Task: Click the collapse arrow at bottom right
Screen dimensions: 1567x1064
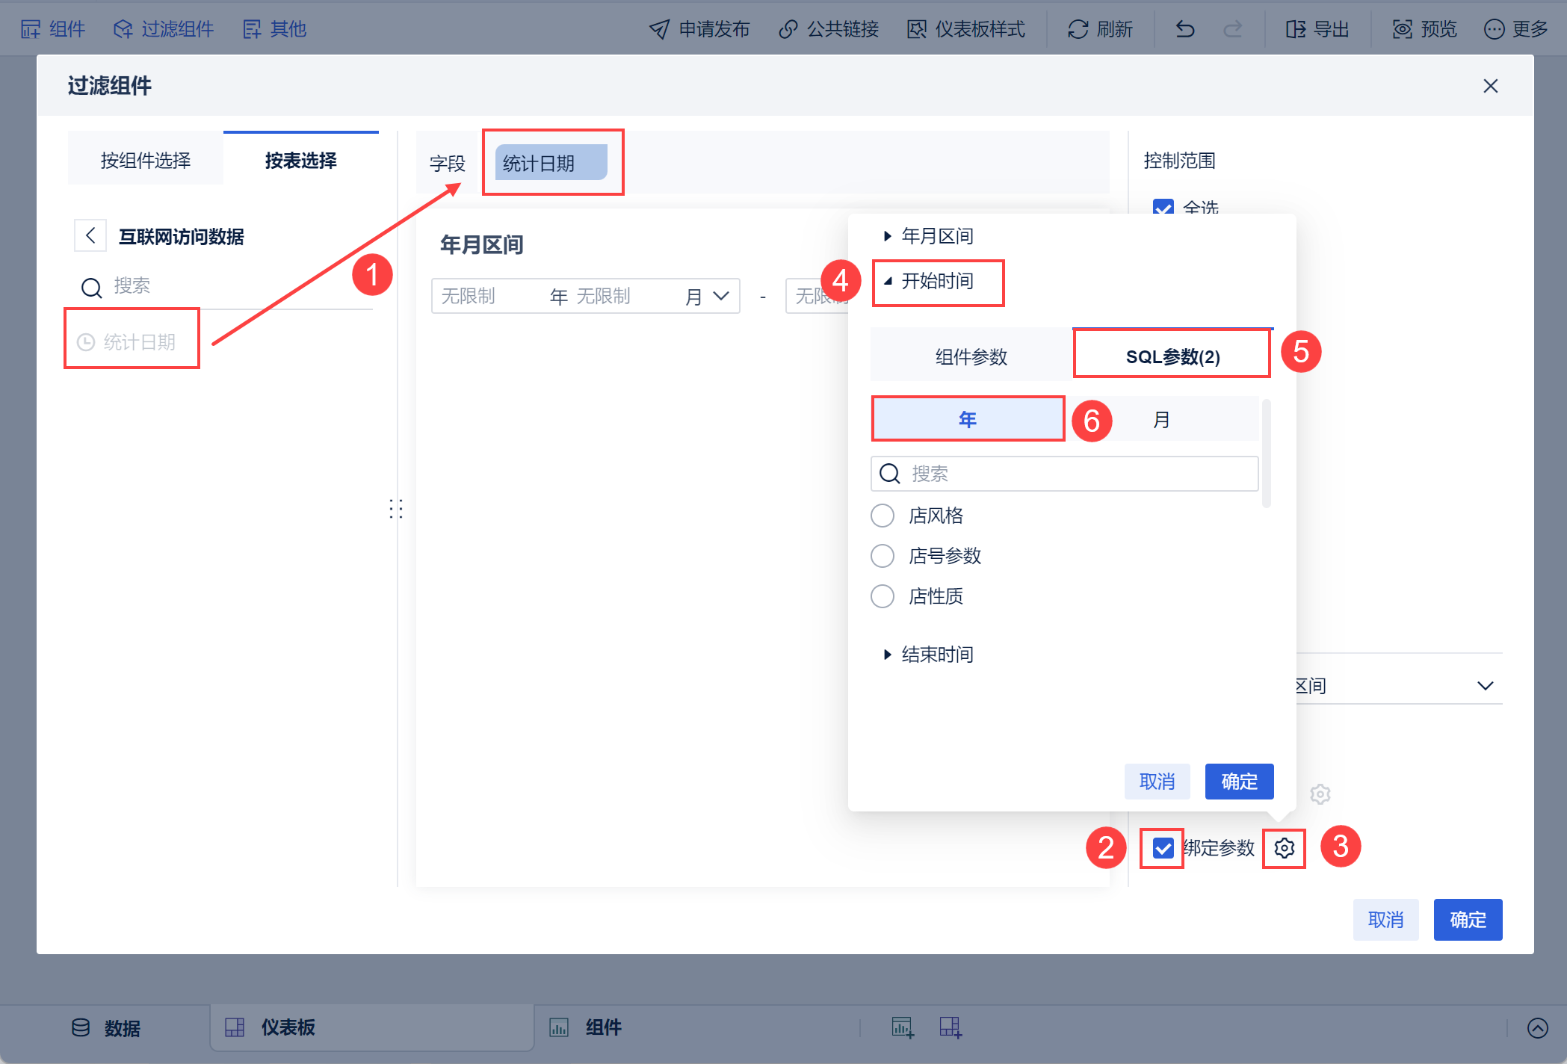Action: pos(1537,1028)
